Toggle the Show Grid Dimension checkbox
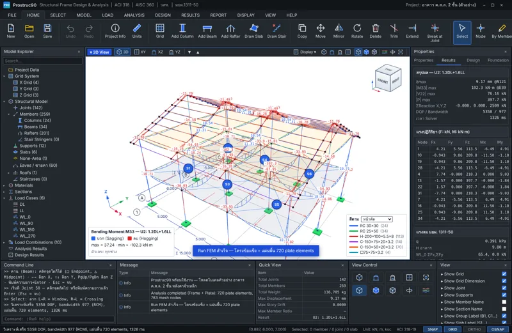This screenshot has height=333, width=512. pos(504,281)
